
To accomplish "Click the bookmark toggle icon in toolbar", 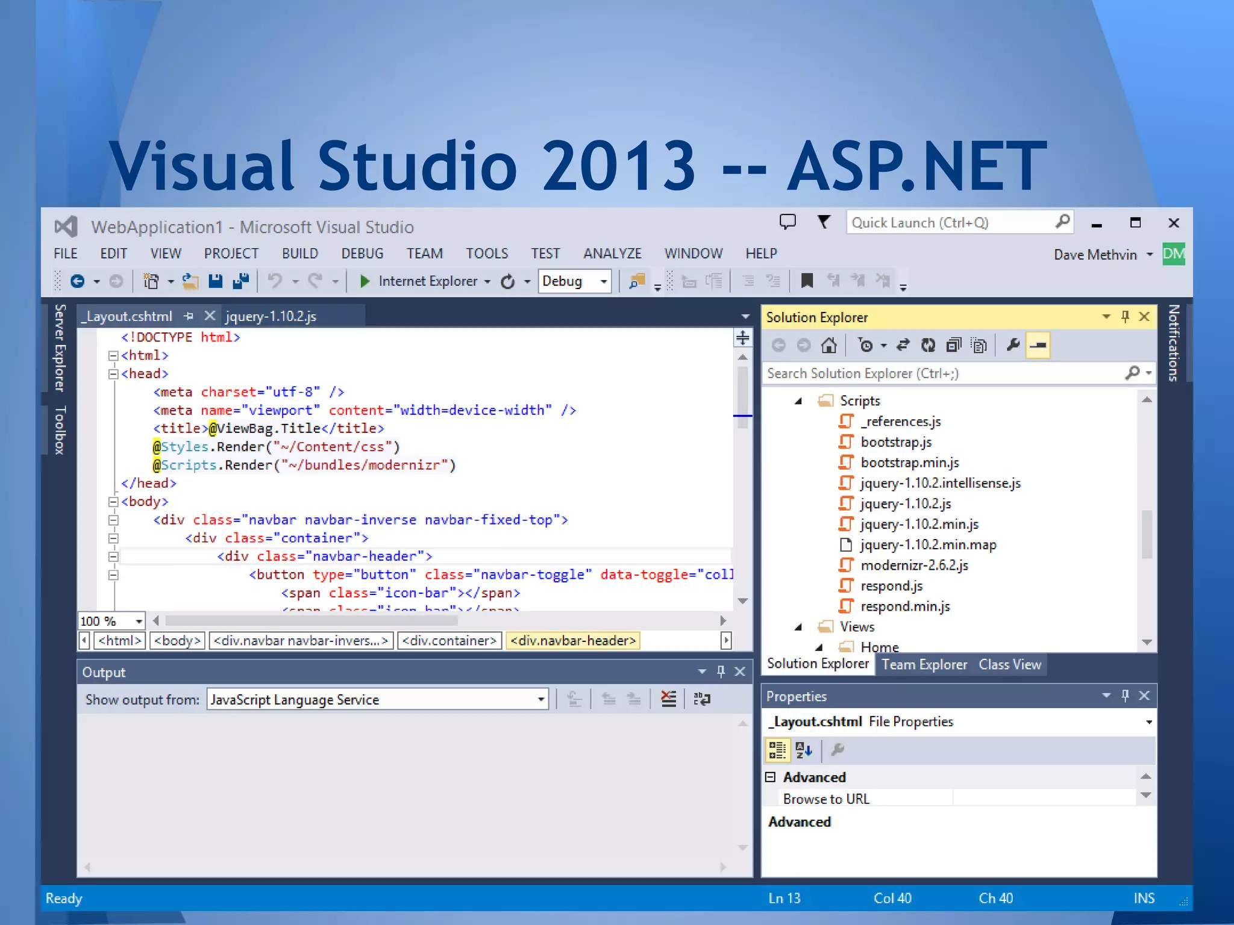I will coord(807,281).
